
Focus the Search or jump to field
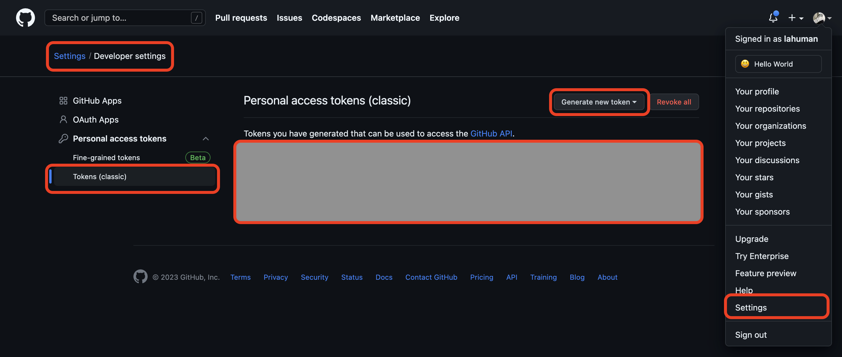coord(118,18)
